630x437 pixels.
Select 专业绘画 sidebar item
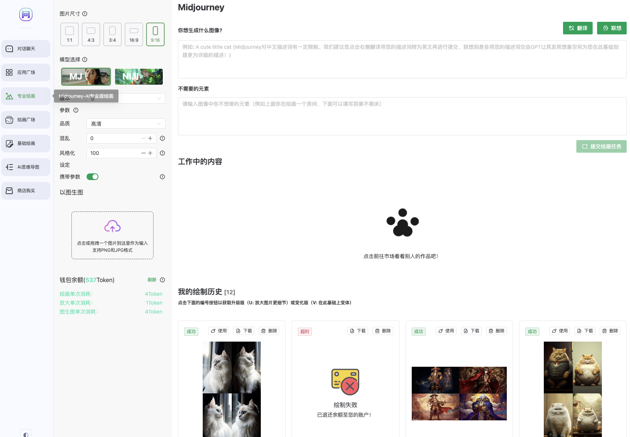26,96
